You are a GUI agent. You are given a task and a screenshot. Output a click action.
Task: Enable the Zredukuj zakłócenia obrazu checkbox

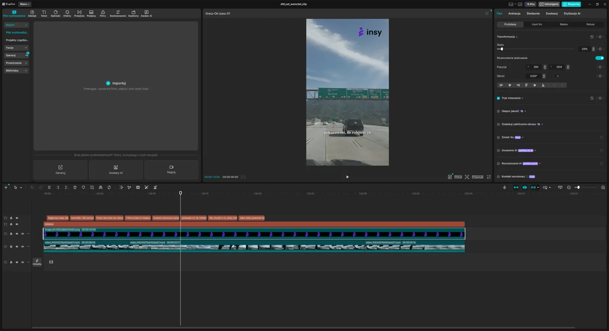498,124
